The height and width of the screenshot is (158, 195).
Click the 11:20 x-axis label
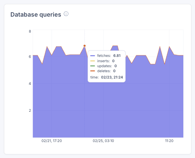click(169, 141)
